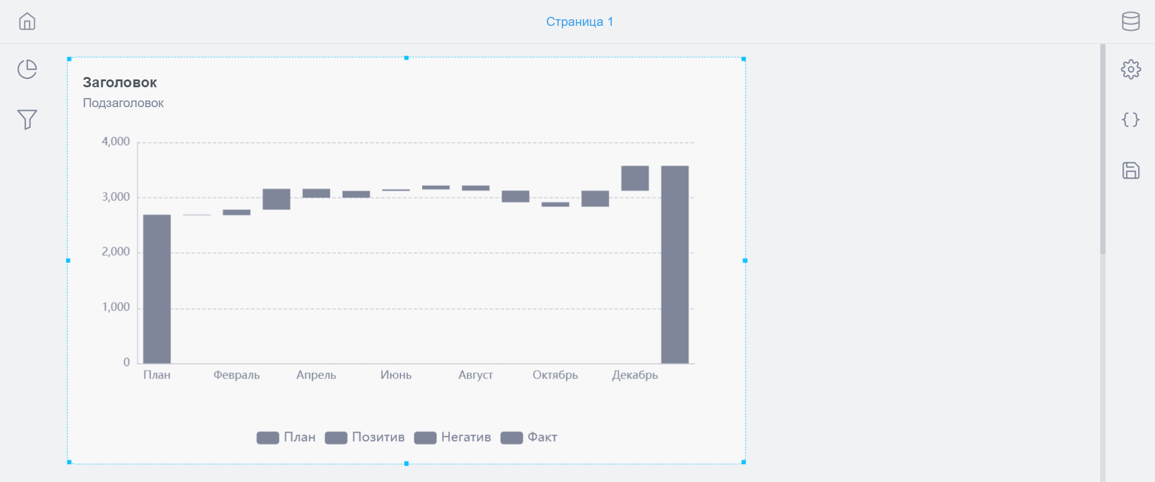Screen dimensions: 1155x482
Task: Open the curly braces code editor
Action: point(1130,119)
